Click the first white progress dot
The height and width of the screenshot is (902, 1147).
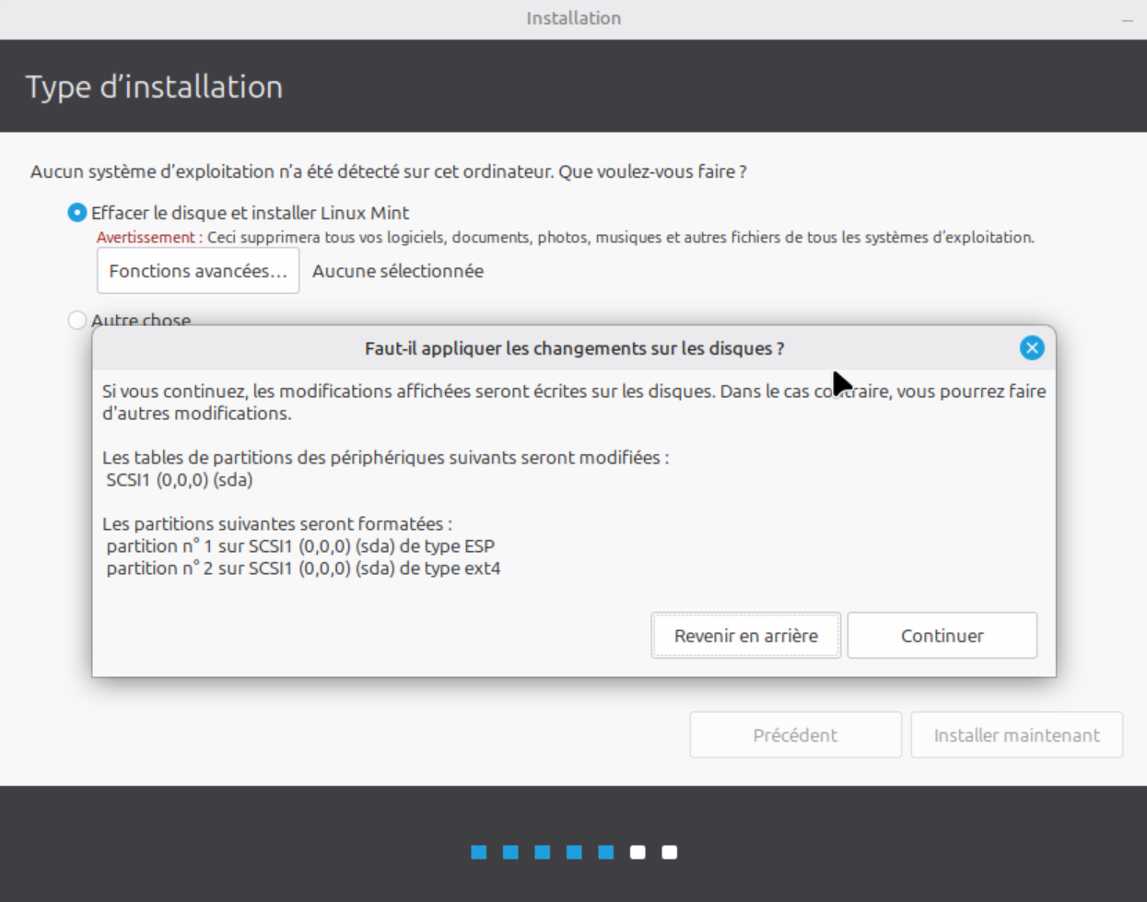point(638,852)
